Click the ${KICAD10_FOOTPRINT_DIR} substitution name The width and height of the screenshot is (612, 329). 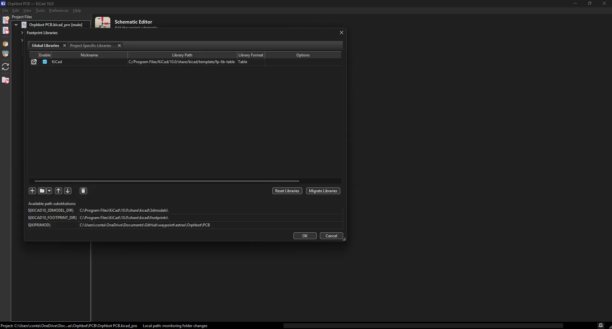coord(52,218)
